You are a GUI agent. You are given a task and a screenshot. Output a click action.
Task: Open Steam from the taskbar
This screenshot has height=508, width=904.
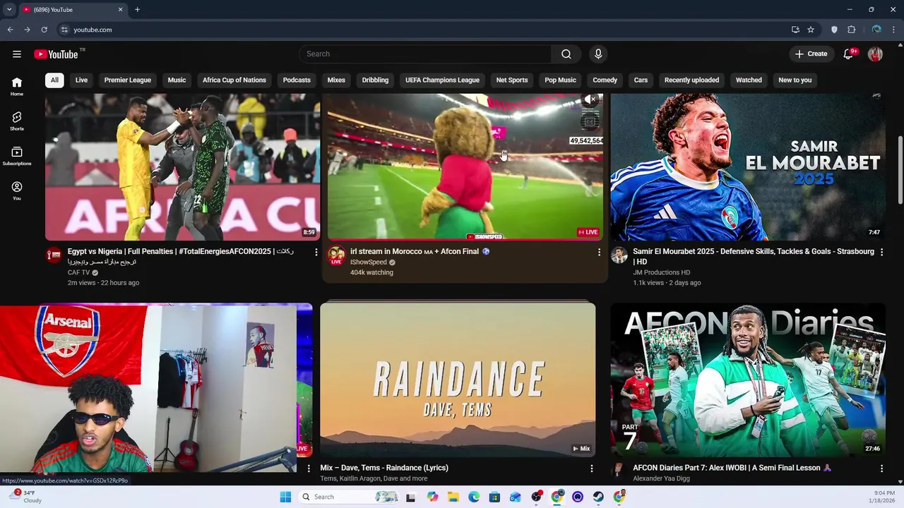tap(598, 497)
